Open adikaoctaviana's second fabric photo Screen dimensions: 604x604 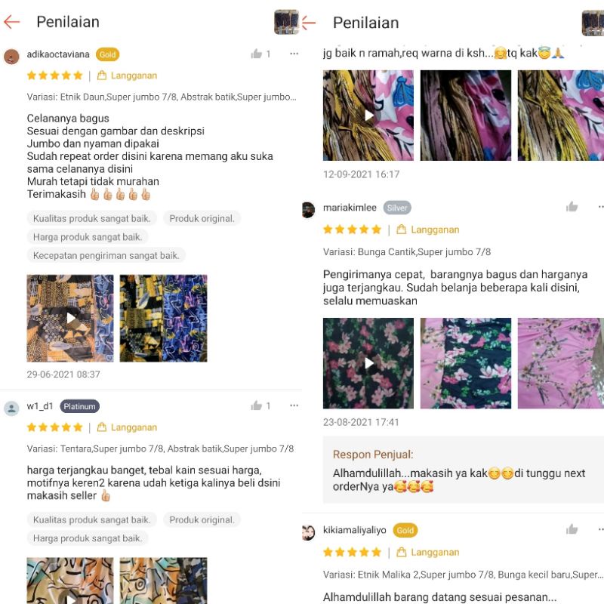coord(163,318)
